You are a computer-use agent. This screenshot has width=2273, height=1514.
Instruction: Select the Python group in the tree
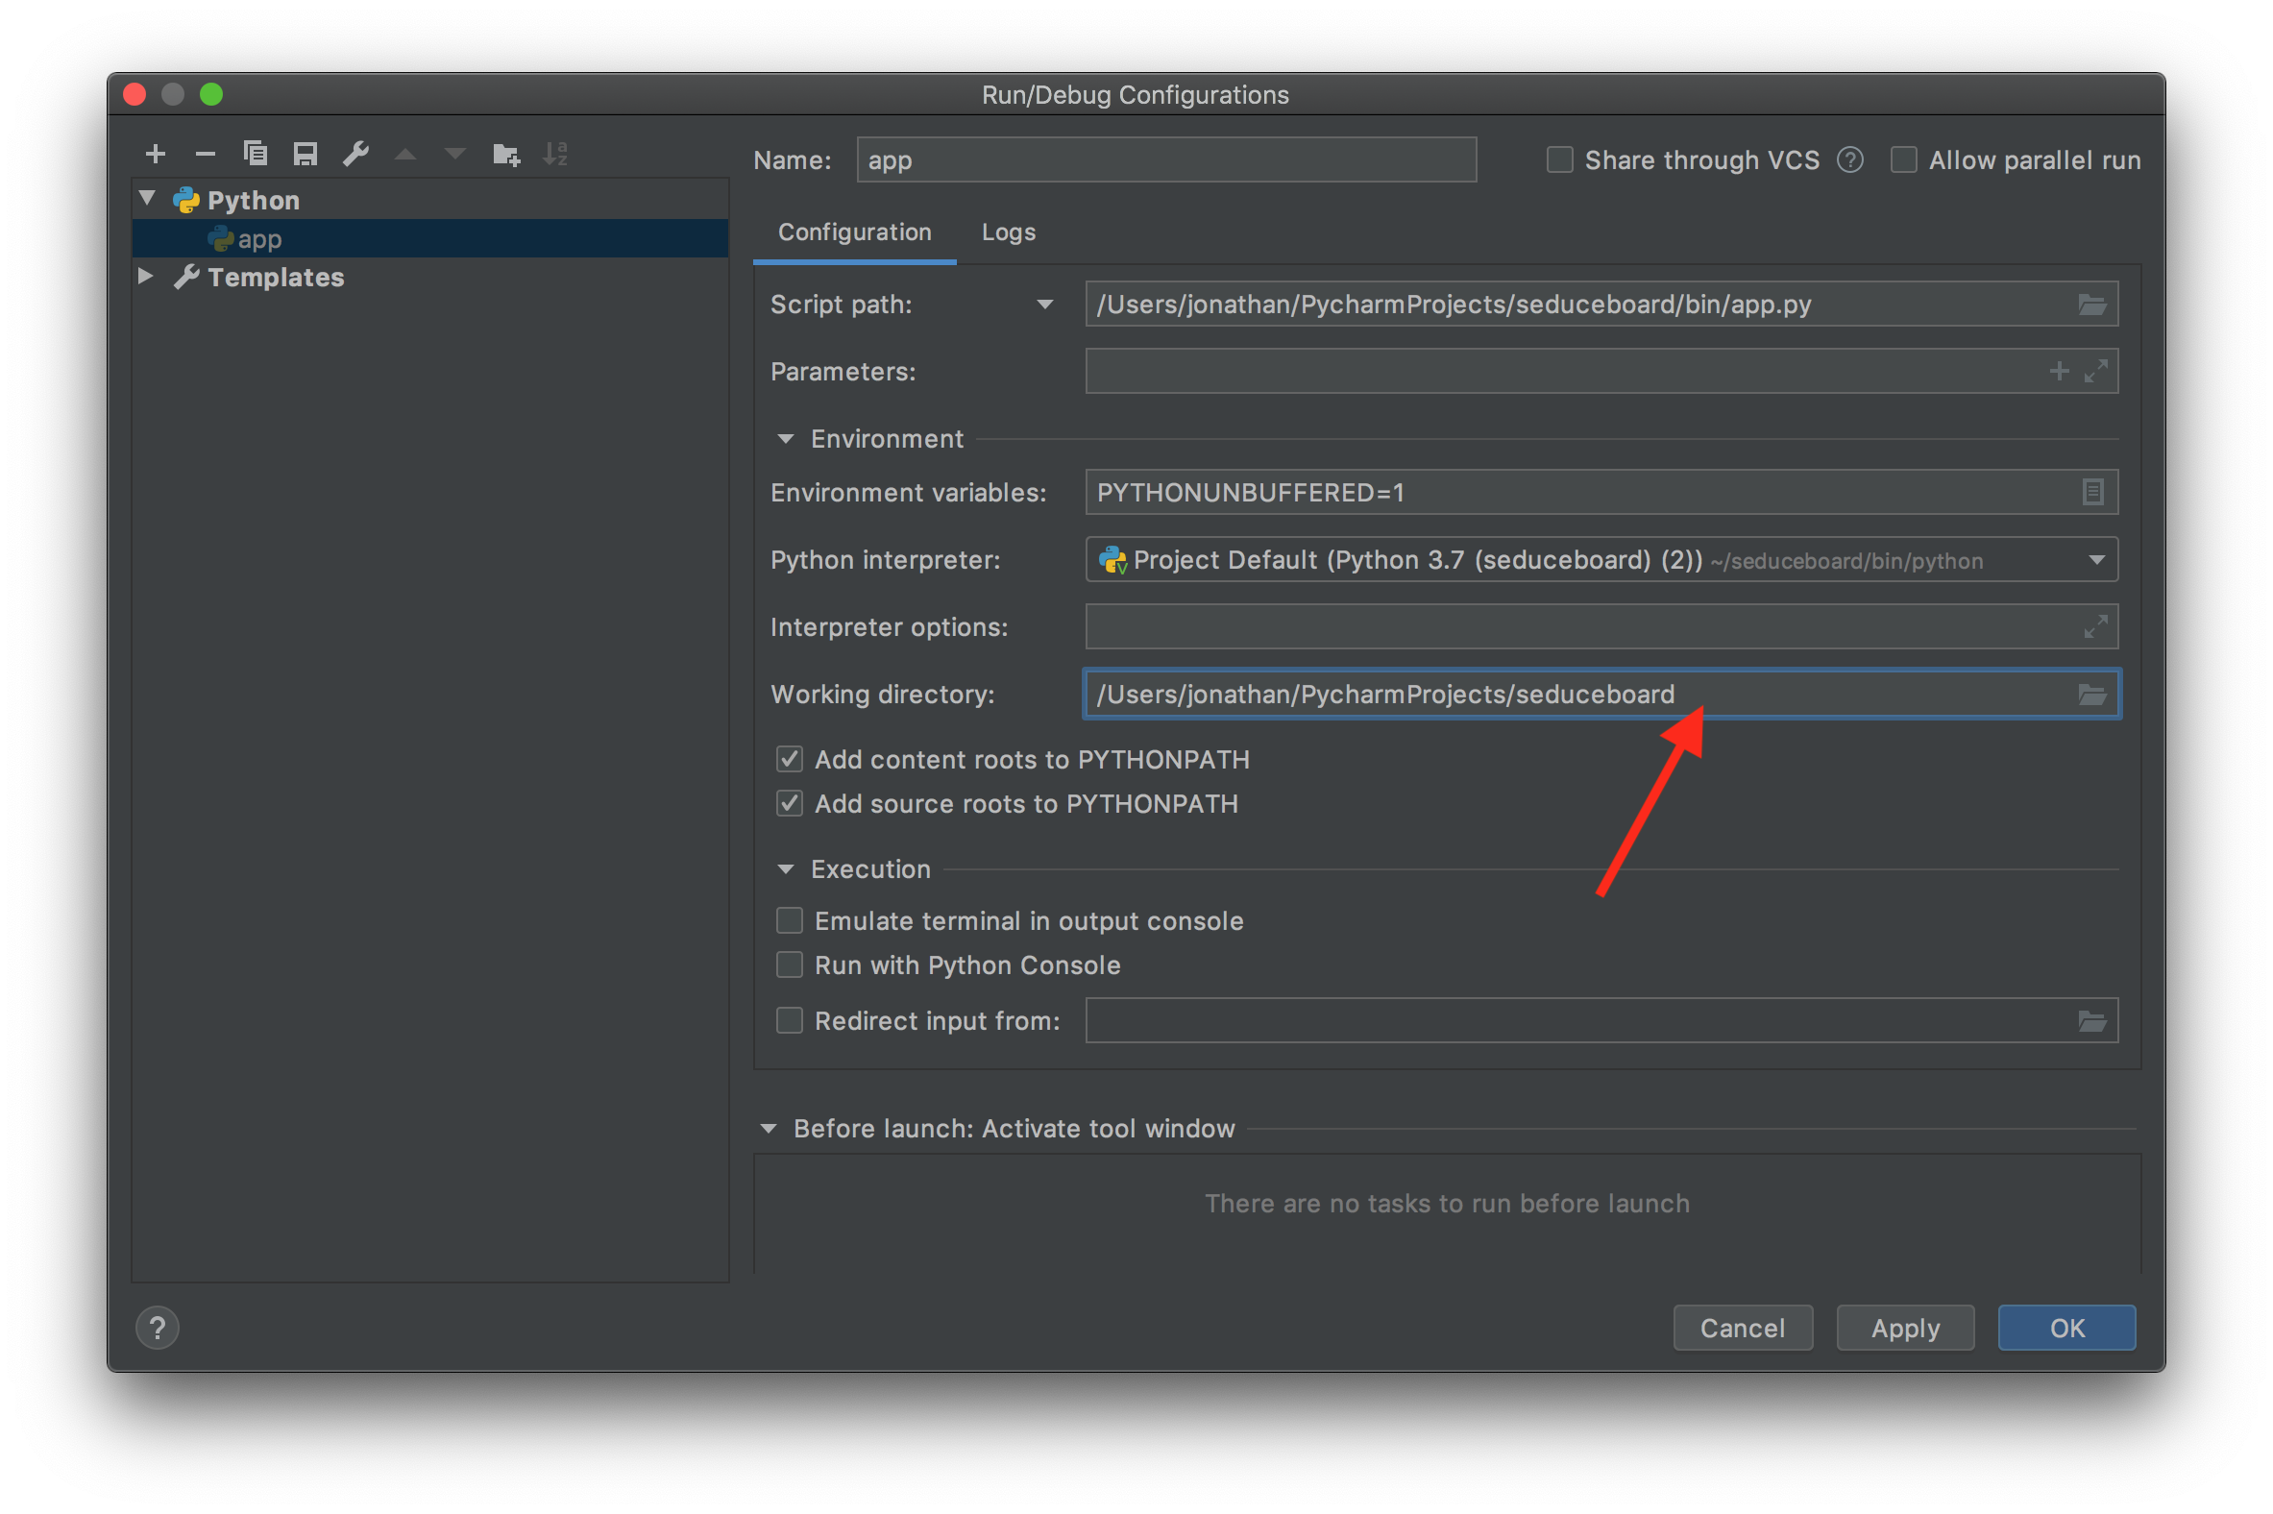(253, 200)
